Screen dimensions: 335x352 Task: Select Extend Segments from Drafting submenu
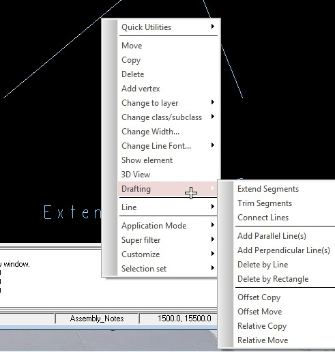tap(285, 189)
